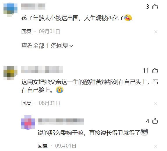Dismiss the 08月31日 comment with X icon
Image resolution: width=167 pixels, height=151 pixels.
pyautogui.click(x=156, y=104)
